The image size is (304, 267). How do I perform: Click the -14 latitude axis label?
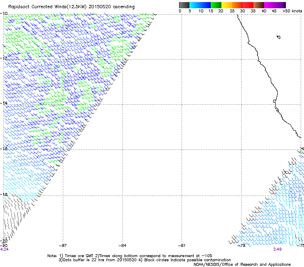(x=4, y=103)
